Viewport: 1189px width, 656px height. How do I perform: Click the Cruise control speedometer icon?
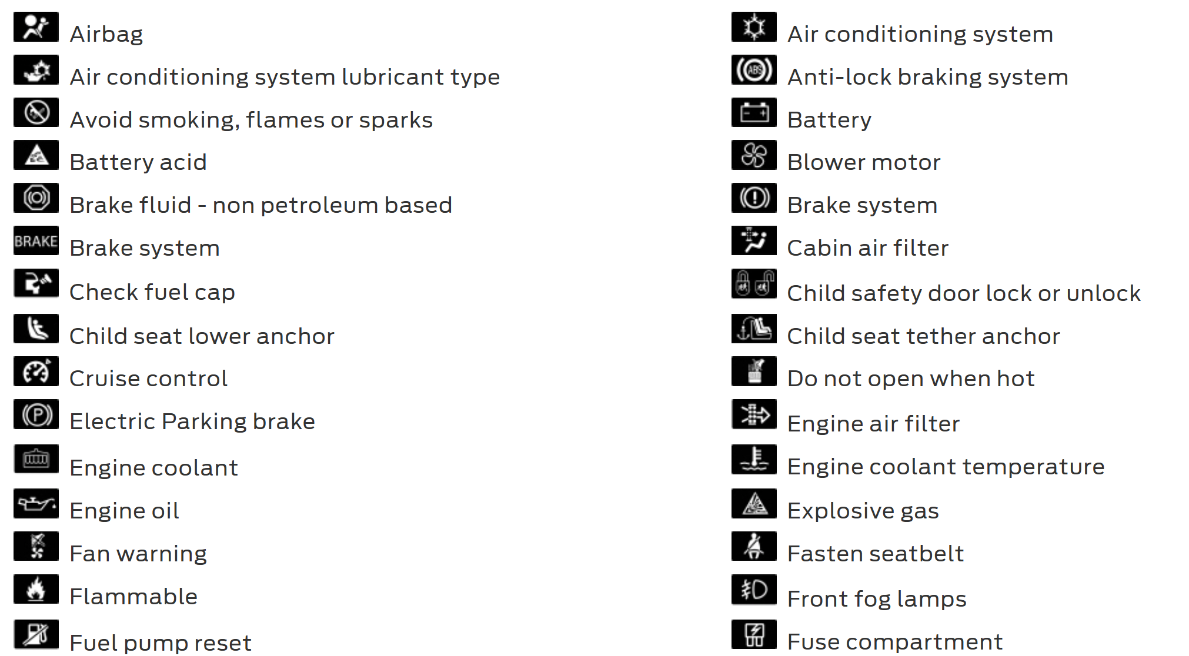pos(36,371)
